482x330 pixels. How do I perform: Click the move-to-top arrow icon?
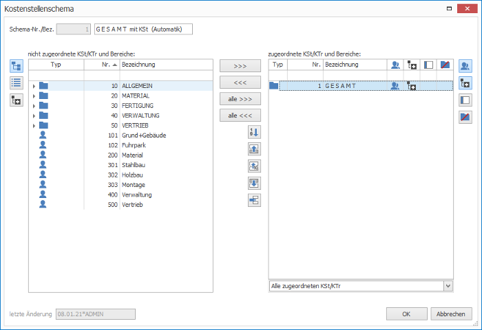(x=254, y=166)
